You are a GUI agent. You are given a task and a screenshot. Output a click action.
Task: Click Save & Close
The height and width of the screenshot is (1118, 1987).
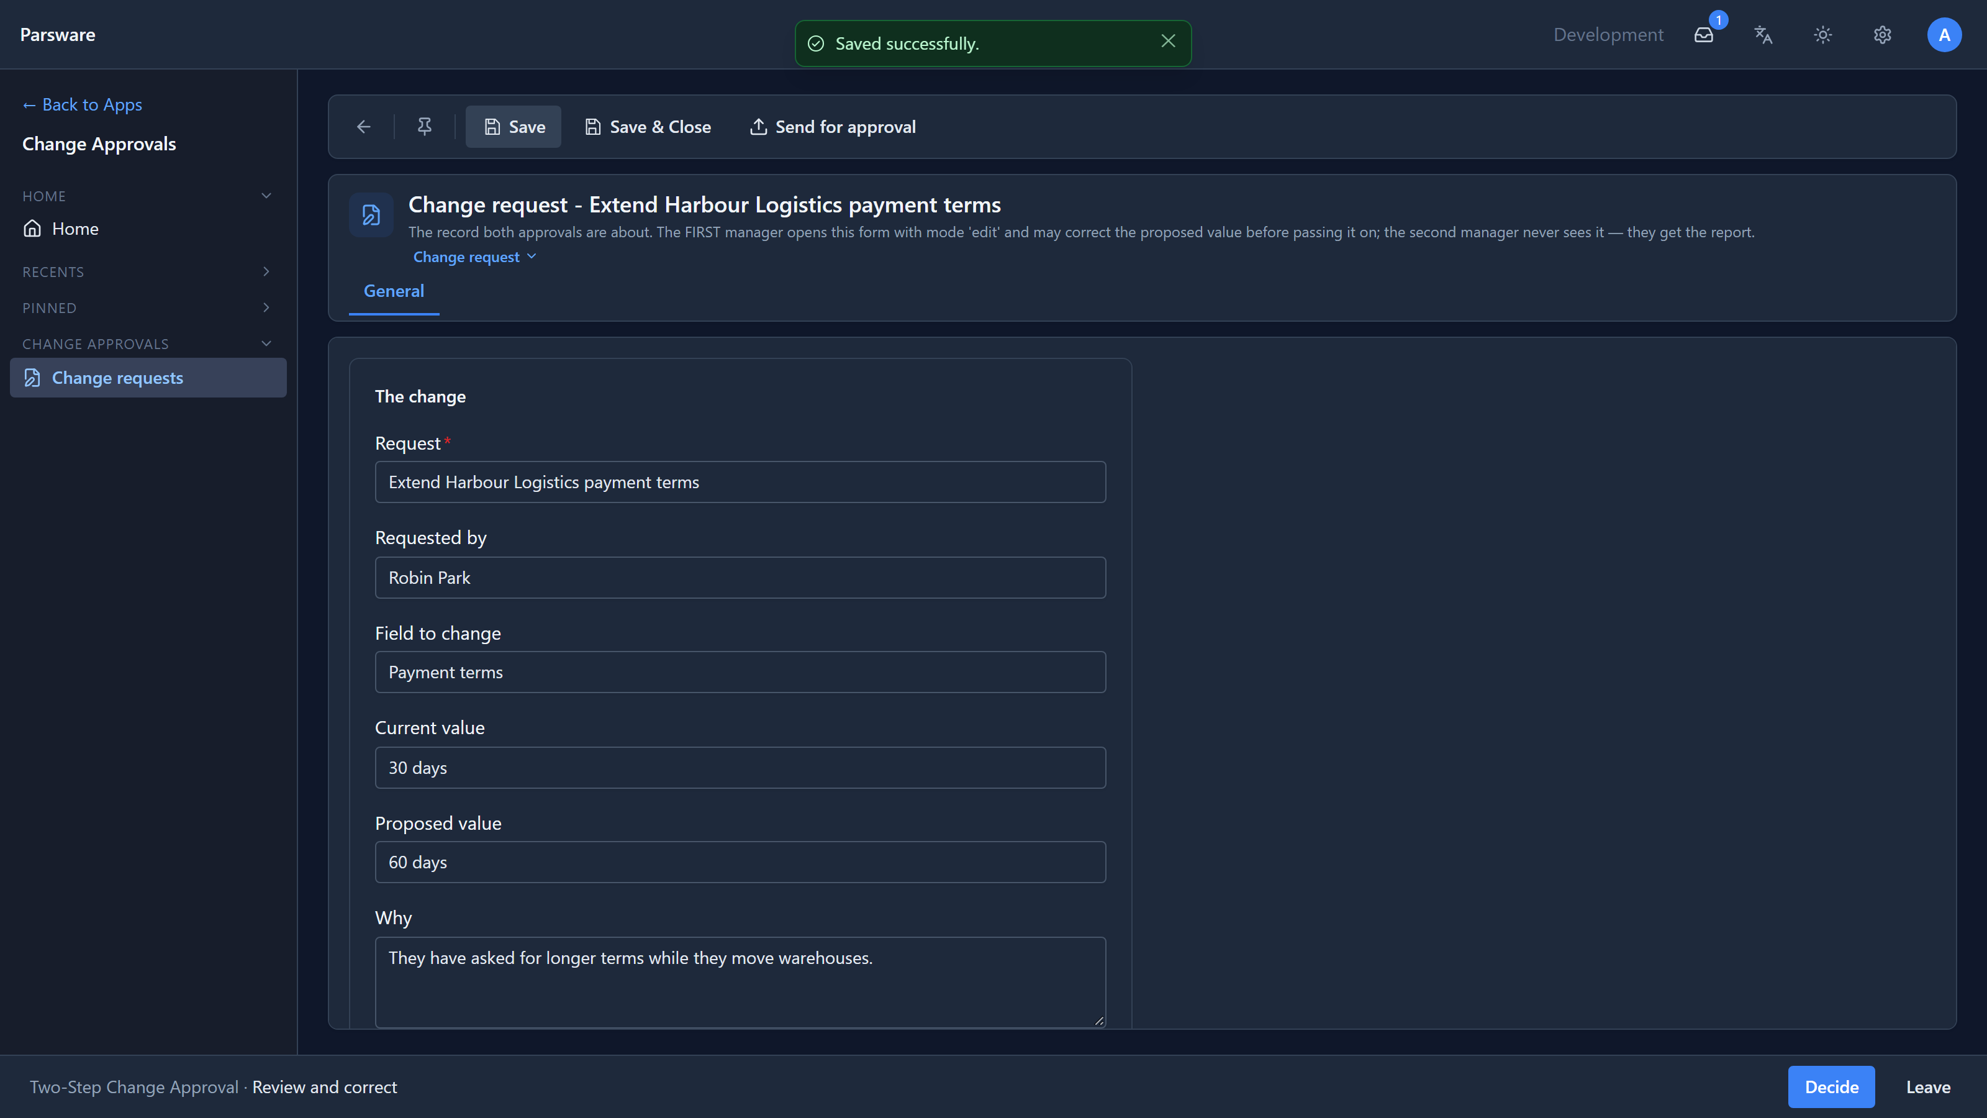[x=648, y=127]
